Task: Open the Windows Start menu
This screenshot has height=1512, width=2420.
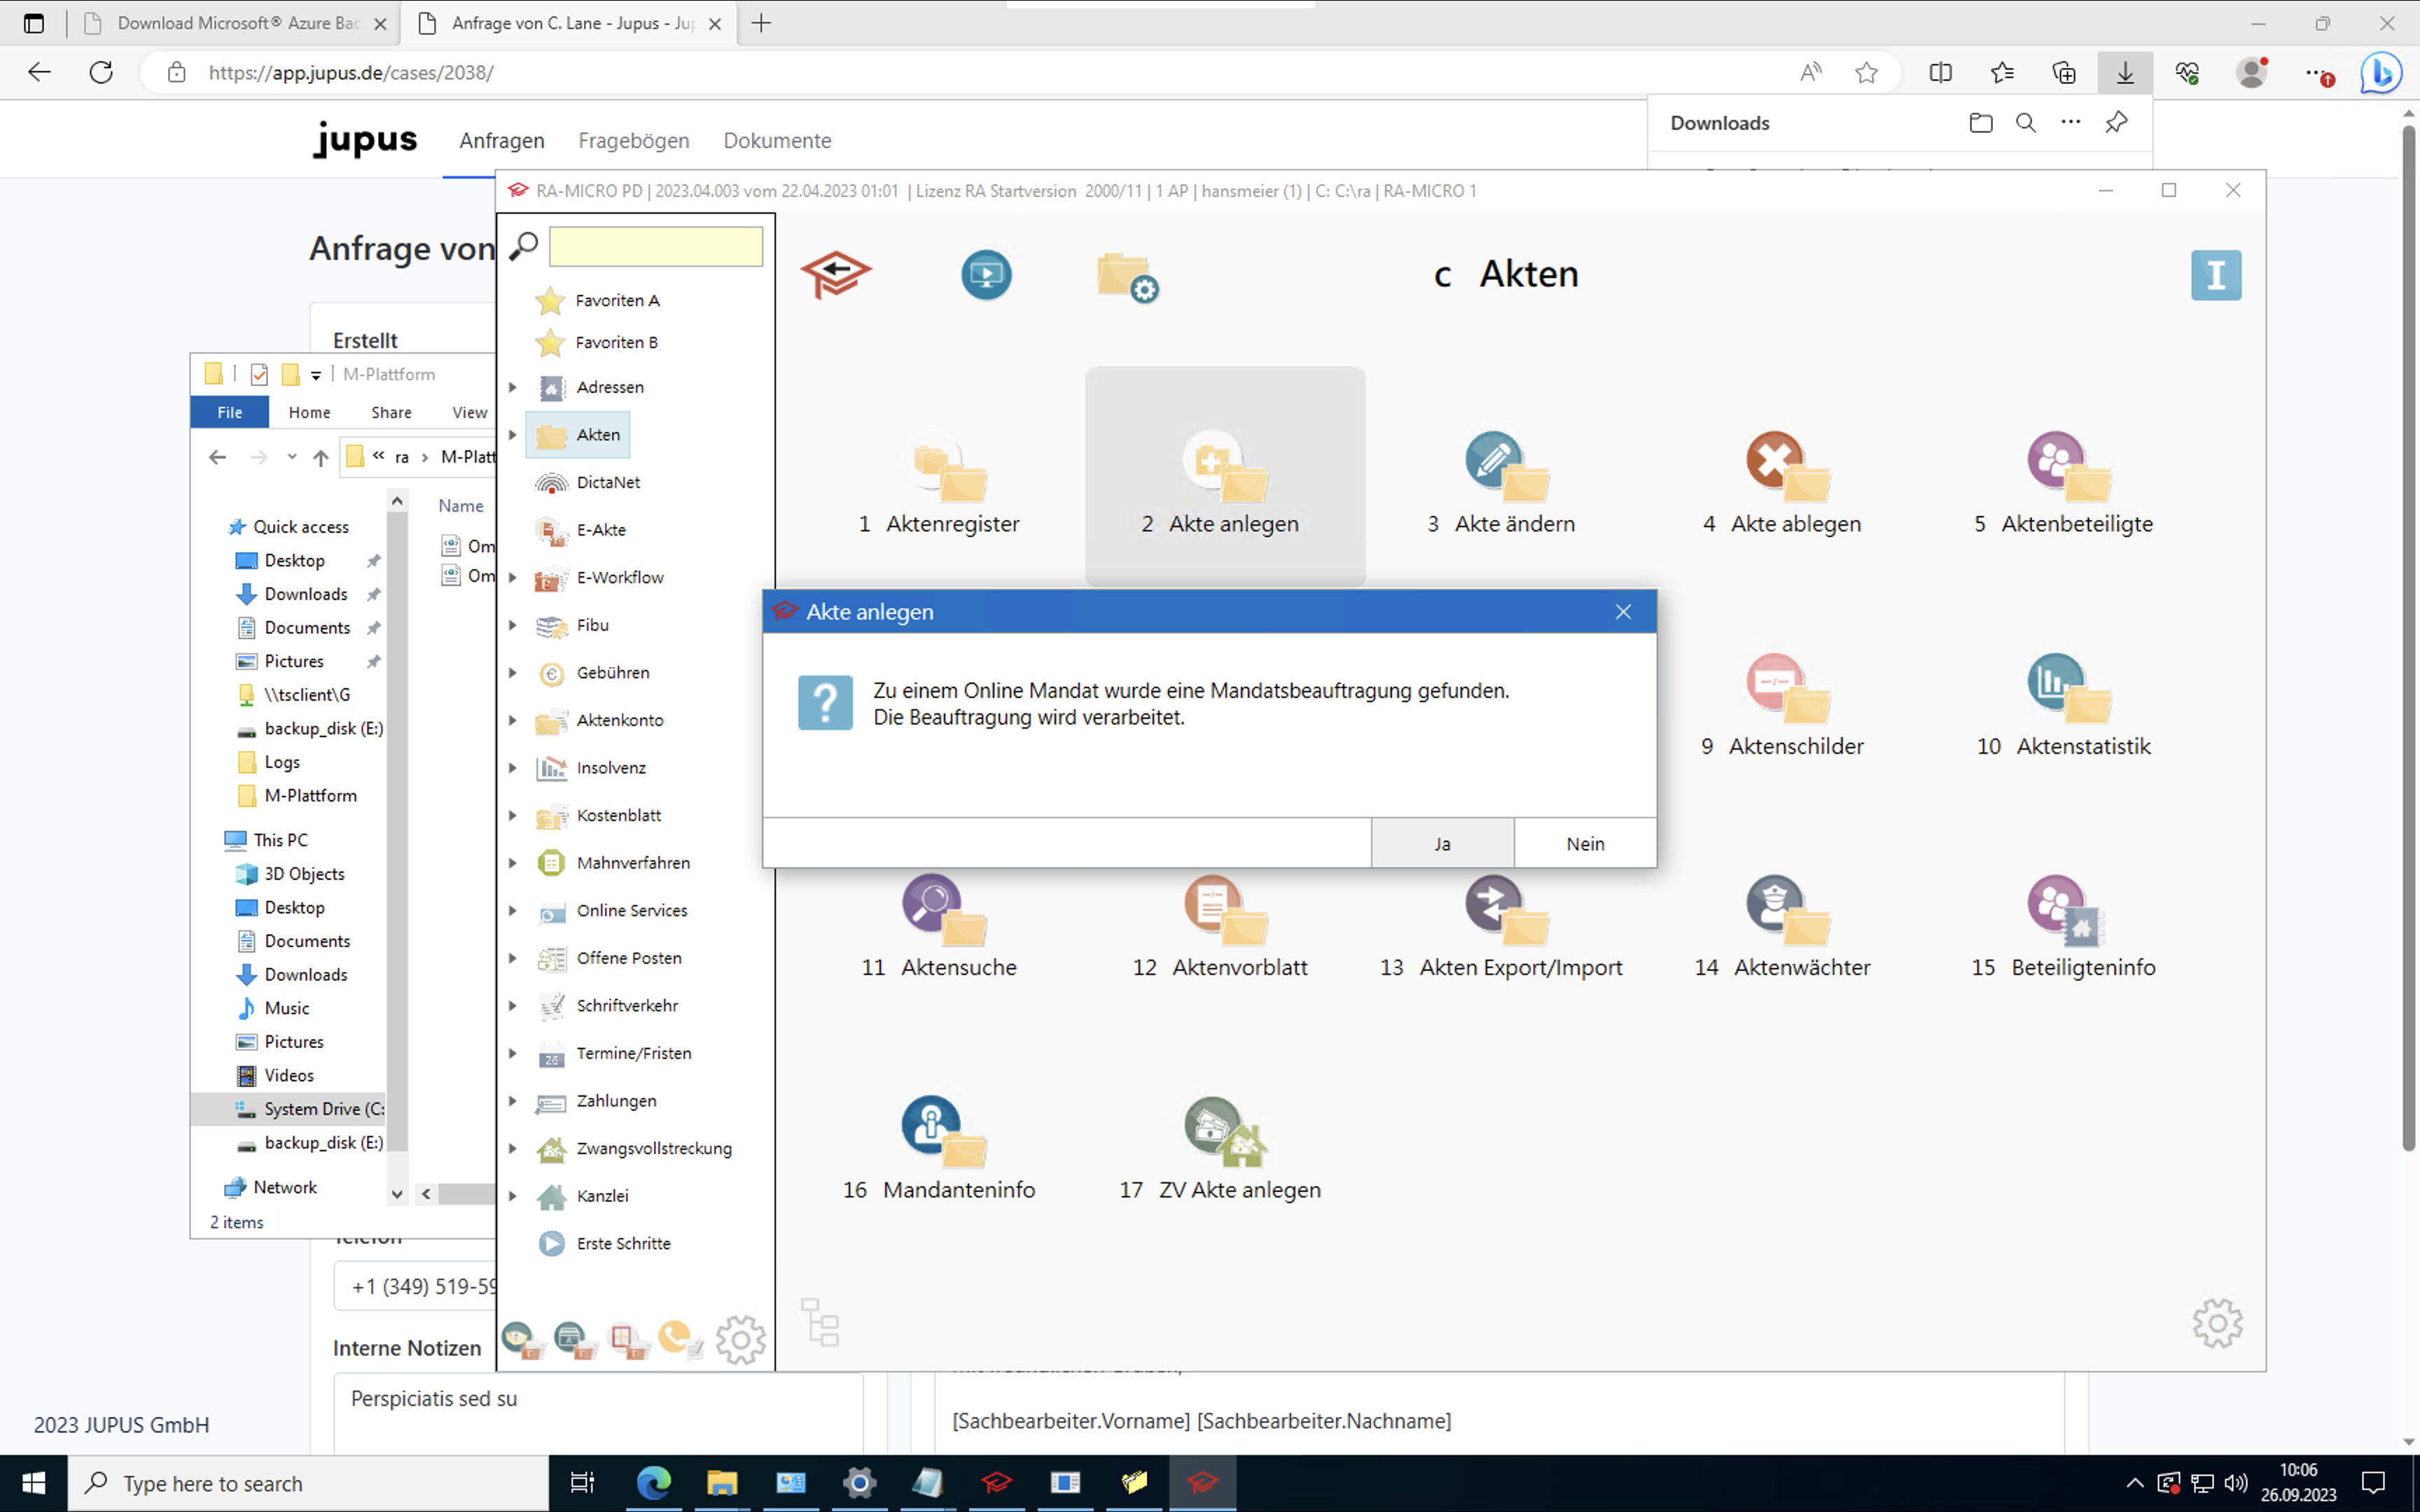Action: pyautogui.click(x=33, y=1483)
